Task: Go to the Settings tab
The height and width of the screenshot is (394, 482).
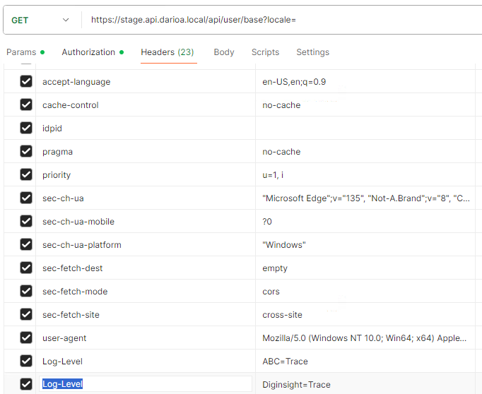Action: pos(312,52)
